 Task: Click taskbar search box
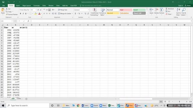coord(27,105)
